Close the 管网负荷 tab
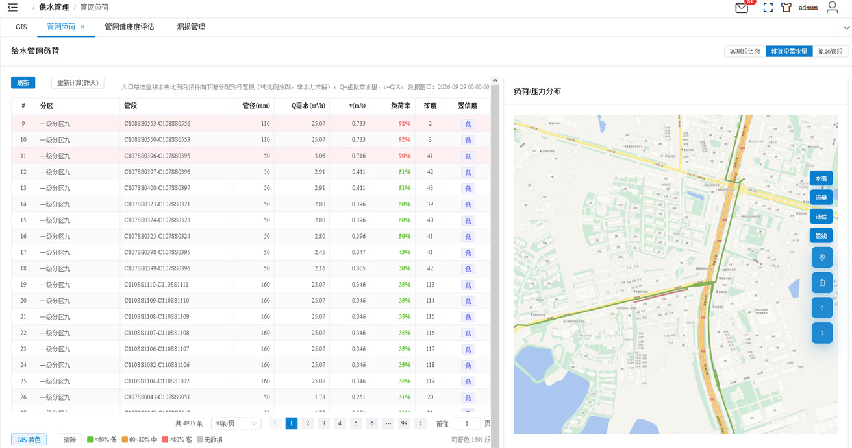The height and width of the screenshot is (448, 852). [82, 27]
